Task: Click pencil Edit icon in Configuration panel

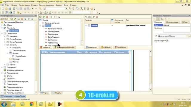Action: tap(15, 19)
